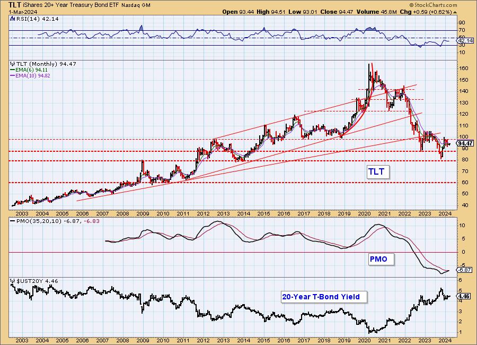Click the '$UST20Y 4.46' panel label

coord(37,281)
